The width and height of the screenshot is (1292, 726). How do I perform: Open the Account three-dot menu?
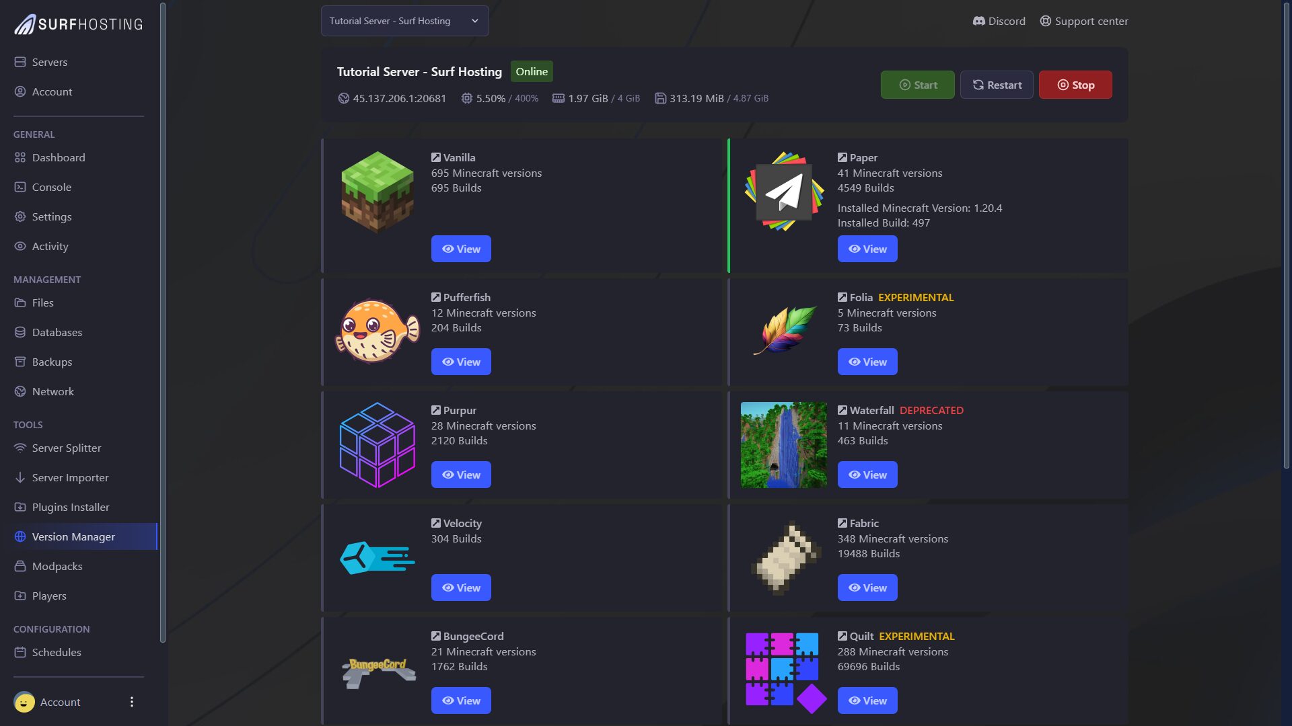click(132, 702)
